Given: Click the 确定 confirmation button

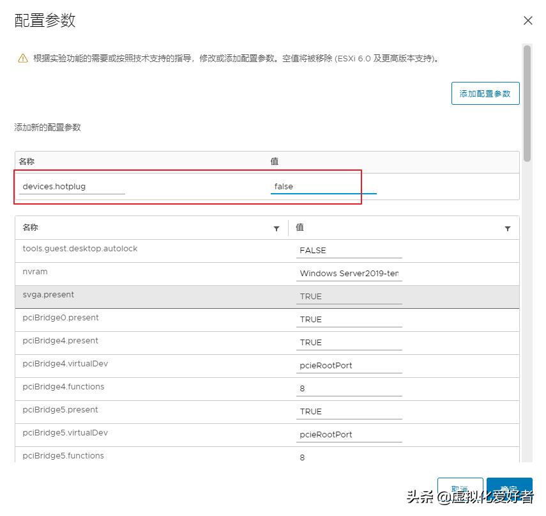Looking at the screenshot, I should (509, 488).
